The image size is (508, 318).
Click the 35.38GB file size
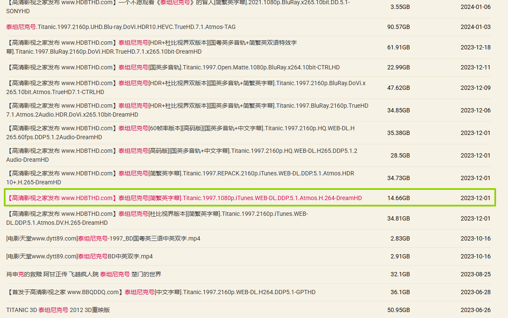[399, 133]
